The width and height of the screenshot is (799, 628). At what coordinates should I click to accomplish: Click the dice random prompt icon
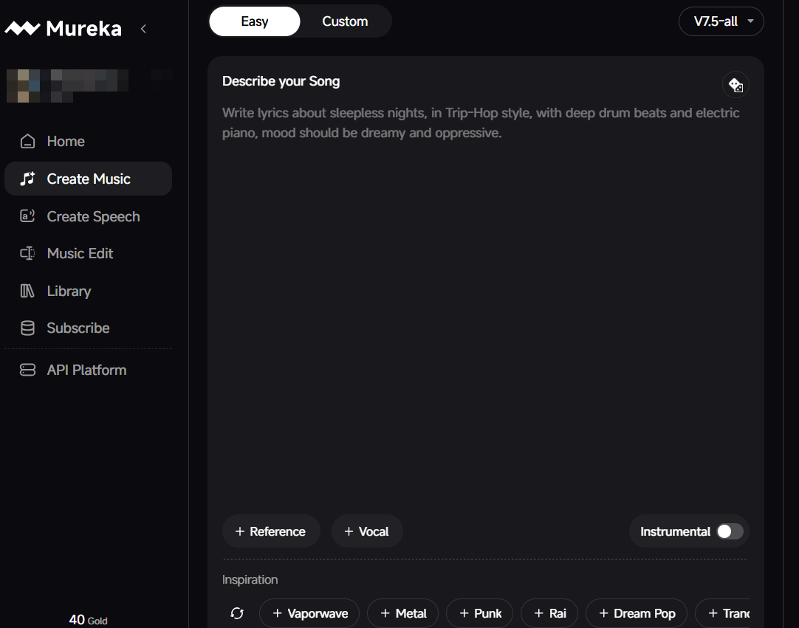[735, 85]
